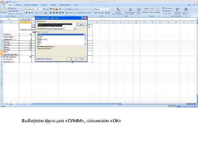Increase font size with large A icon
Image resolution: width=198 pixels, height=148 pixels.
(x=44, y=9)
